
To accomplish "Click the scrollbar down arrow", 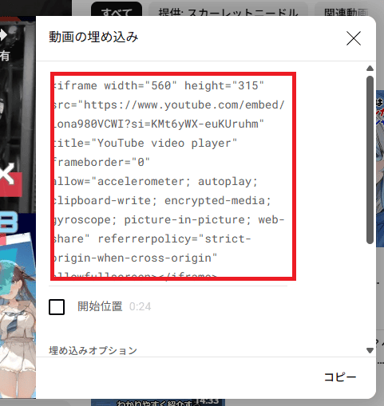I will 370,350.
